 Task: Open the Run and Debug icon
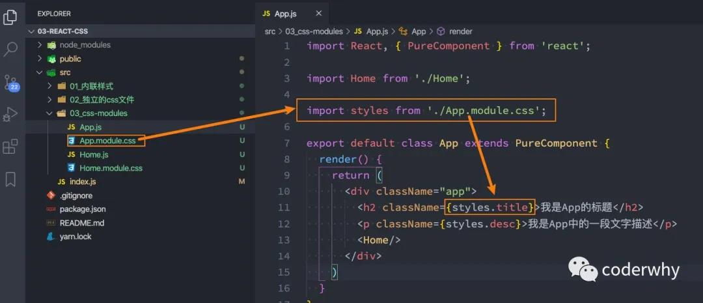tap(10, 115)
